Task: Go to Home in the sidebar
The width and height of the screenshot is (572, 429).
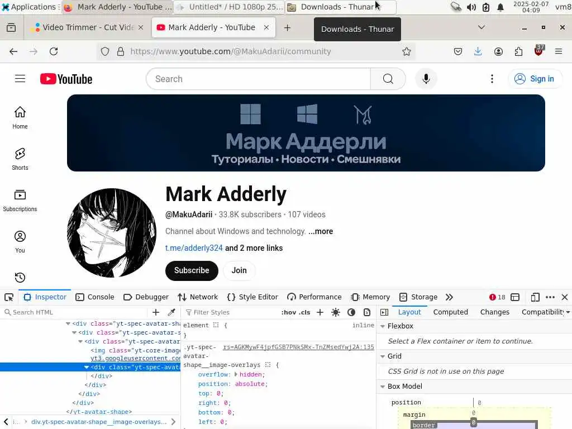Action: point(20,117)
